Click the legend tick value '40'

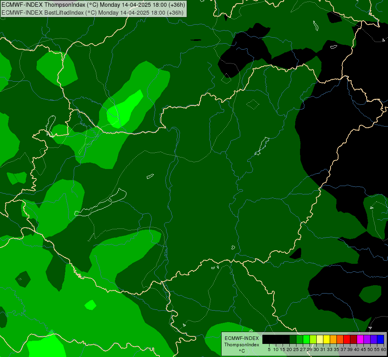click(x=357, y=349)
